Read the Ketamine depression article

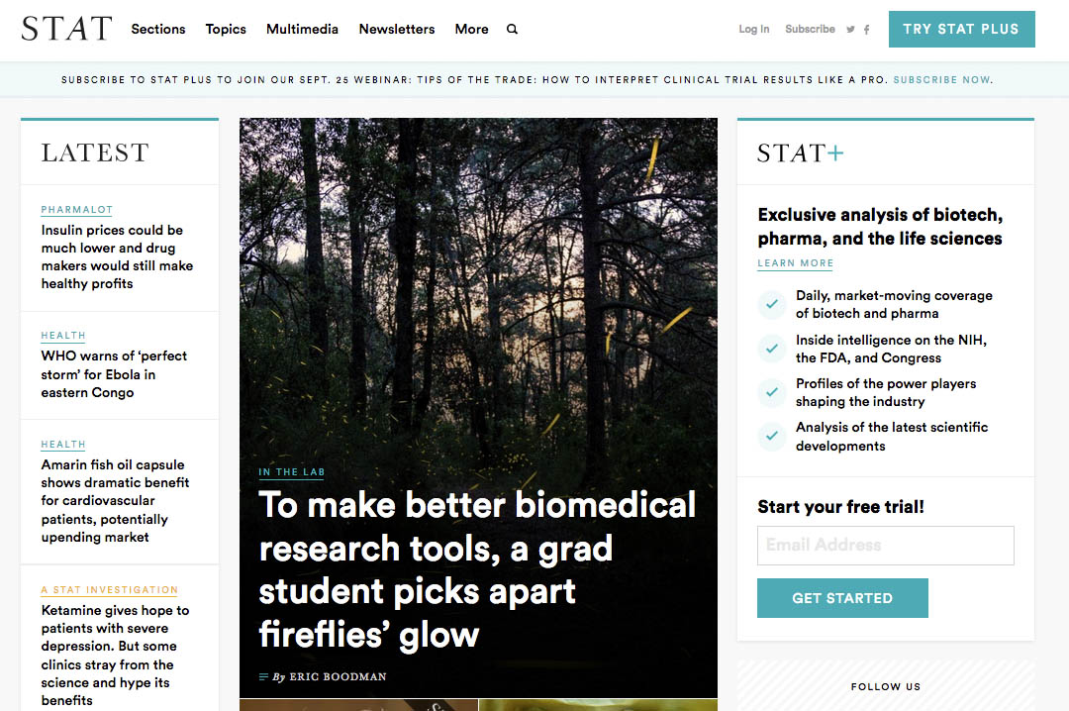coord(115,655)
